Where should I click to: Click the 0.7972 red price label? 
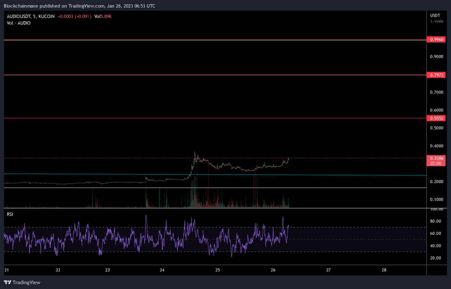[437, 75]
